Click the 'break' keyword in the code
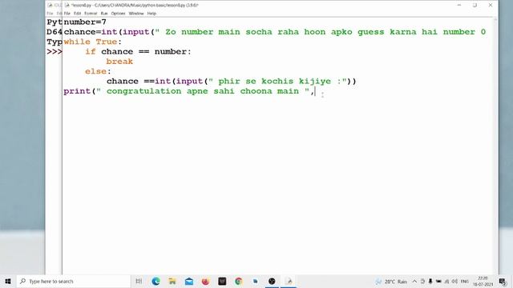513x288 pixels. (119, 62)
